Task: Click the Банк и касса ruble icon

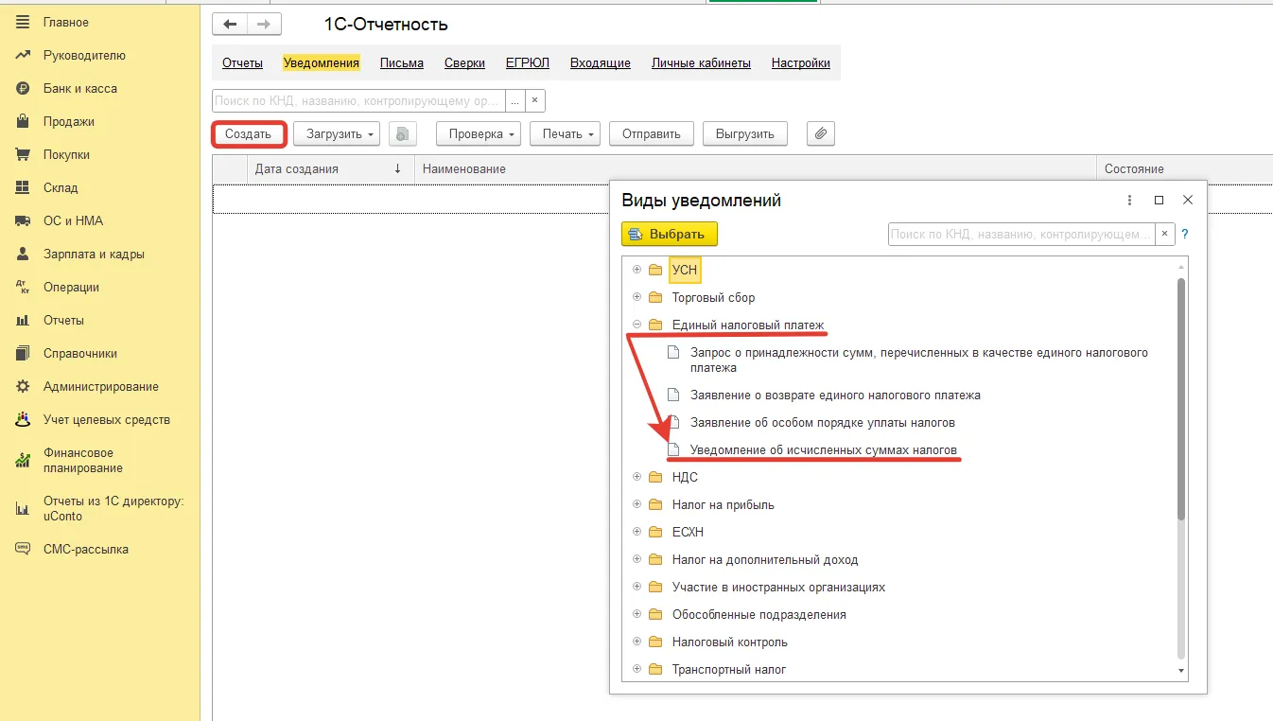Action: pyautogui.click(x=24, y=88)
